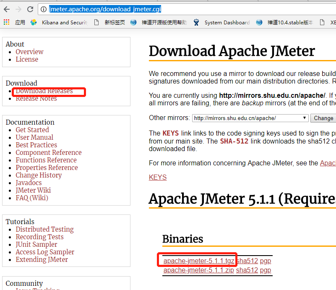336x290 pixels.
Task: Open the 禅道10.4.stable版本 bookmark
Action: pos(284,22)
